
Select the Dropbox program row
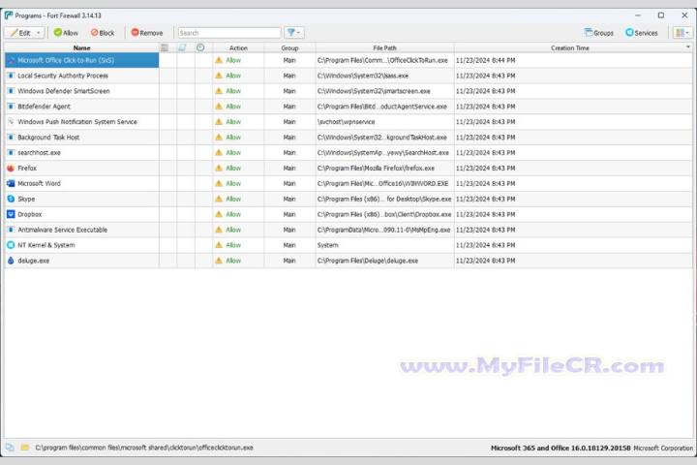pyautogui.click(x=348, y=214)
